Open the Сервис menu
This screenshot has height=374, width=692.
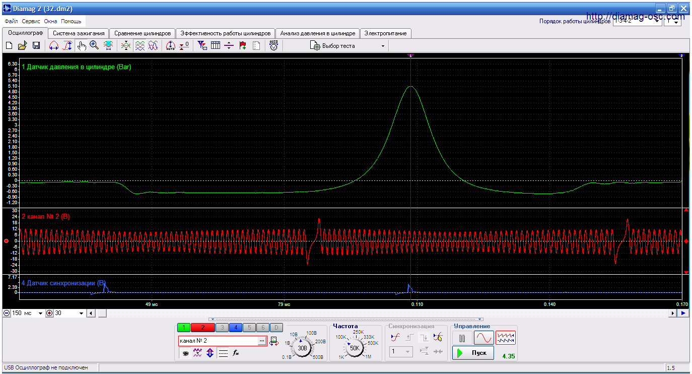(31, 22)
